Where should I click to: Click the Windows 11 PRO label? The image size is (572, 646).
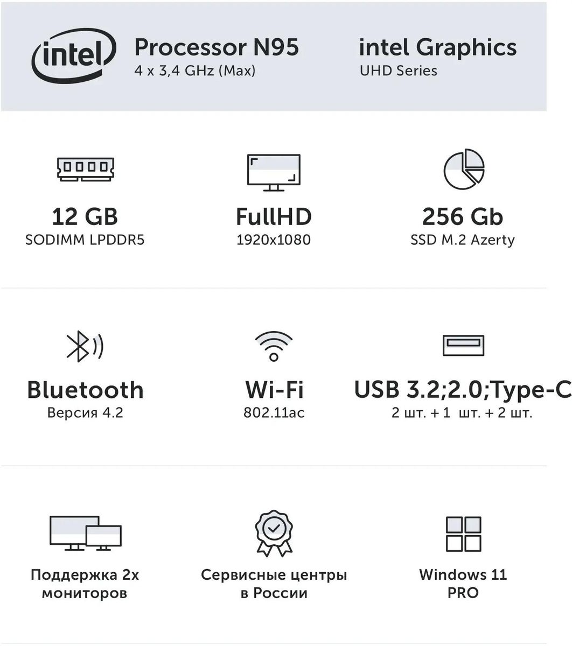click(x=463, y=584)
